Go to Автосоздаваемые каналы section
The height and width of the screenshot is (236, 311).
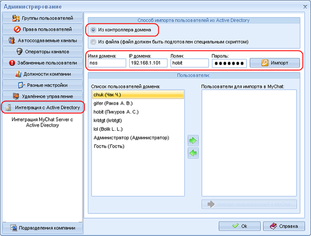[x=41, y=41]
